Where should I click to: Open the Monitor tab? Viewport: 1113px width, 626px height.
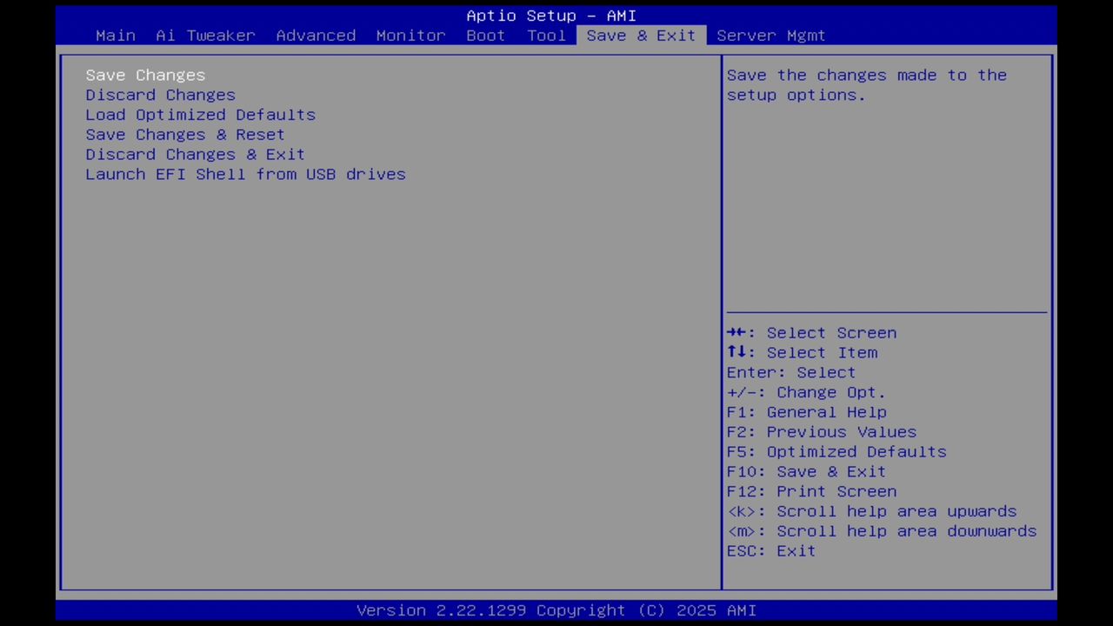(410, 35)
